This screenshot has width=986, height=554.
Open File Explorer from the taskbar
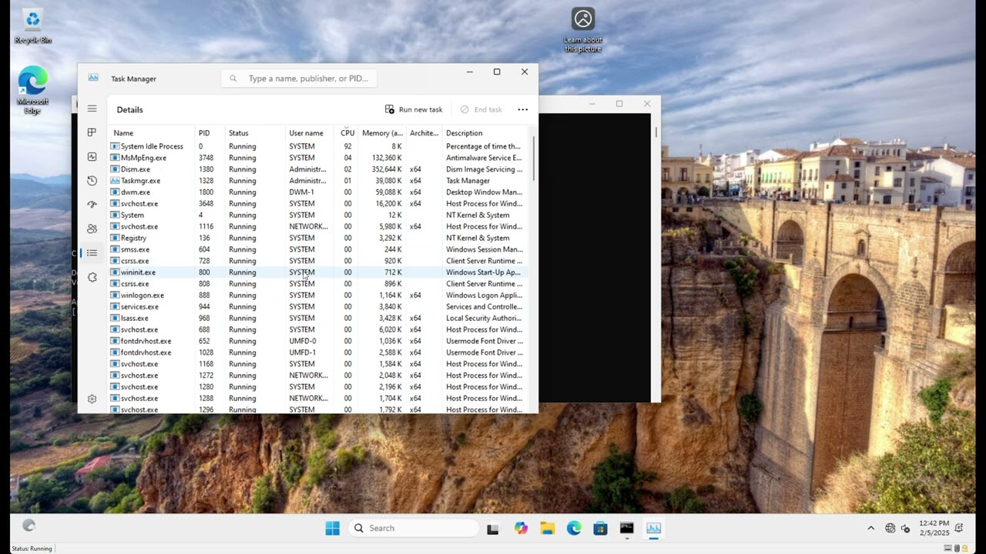548,528
